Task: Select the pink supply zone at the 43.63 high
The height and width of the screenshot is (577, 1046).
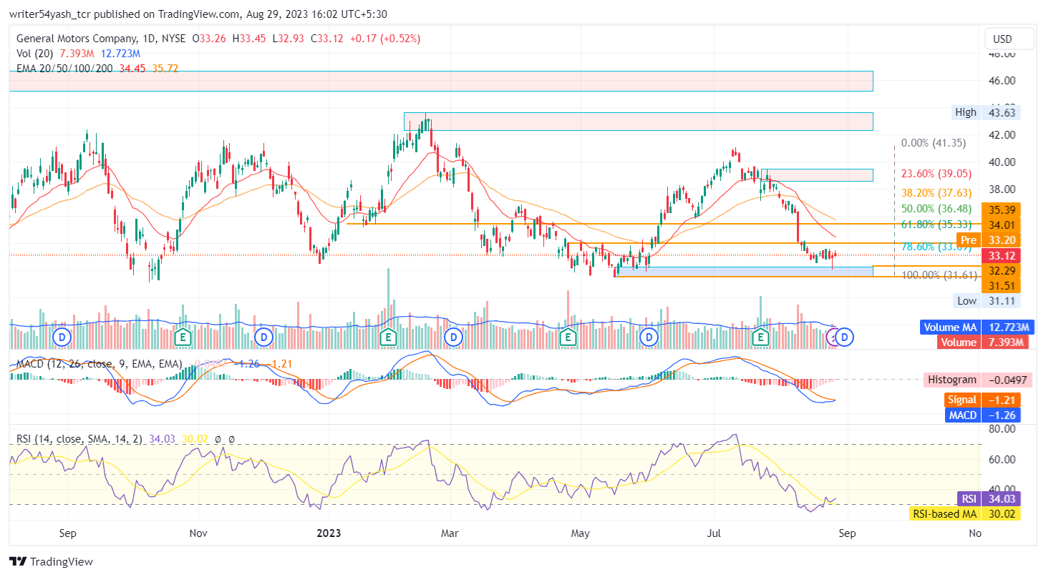Action: click(639, 122)
